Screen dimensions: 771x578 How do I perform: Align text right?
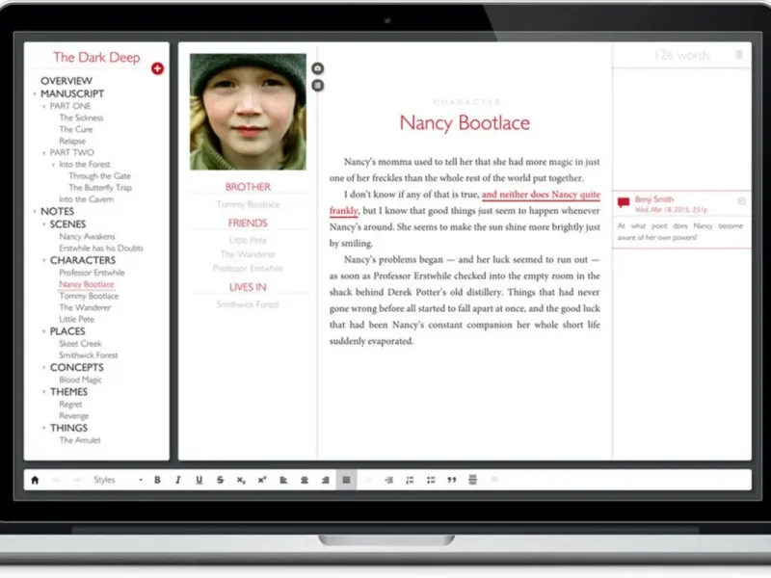pyautogui.click(x=325, y=480)
